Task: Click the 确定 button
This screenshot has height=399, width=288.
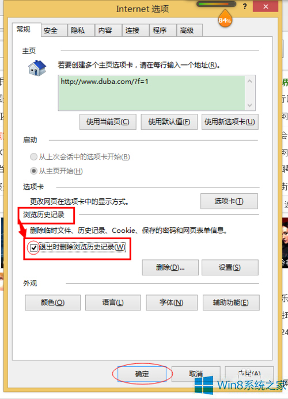Action: (142, 374)
